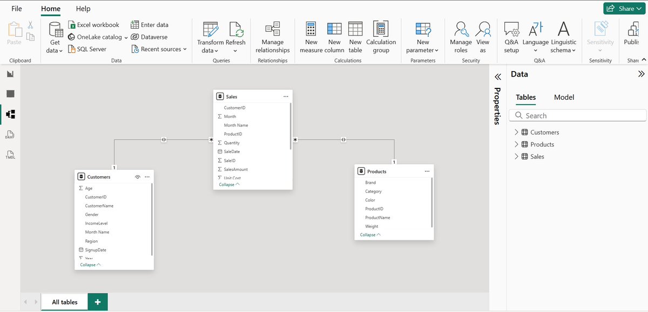Image resolution: width=648 pixels, height=312 pixels.
Task: Open Manage roles
Action: (x=461, y=37)
